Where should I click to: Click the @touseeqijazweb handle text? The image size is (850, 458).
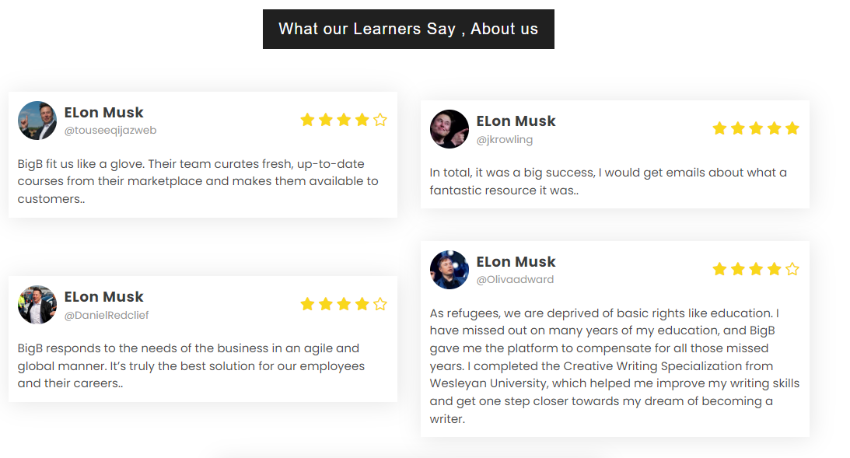tap(110, 131)
